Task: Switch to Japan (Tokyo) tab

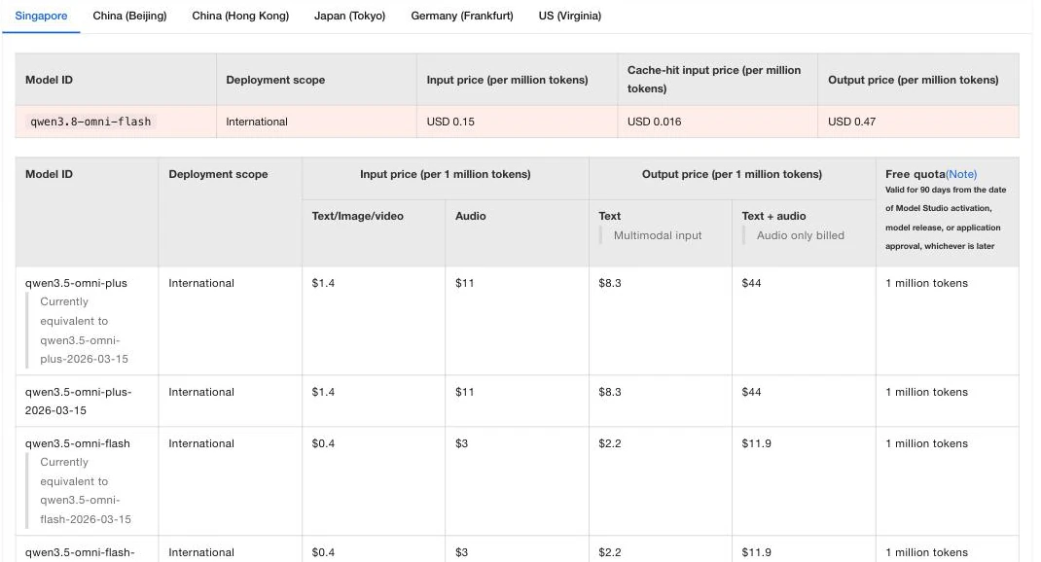Action: point(349,16)
